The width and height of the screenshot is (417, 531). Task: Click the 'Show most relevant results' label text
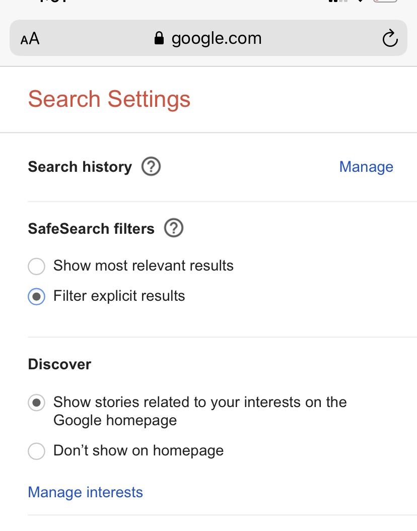(144, 265)
